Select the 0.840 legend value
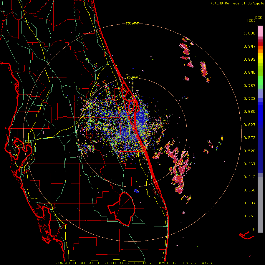This screenshot has width=265, height=265. tap(249, 72)
